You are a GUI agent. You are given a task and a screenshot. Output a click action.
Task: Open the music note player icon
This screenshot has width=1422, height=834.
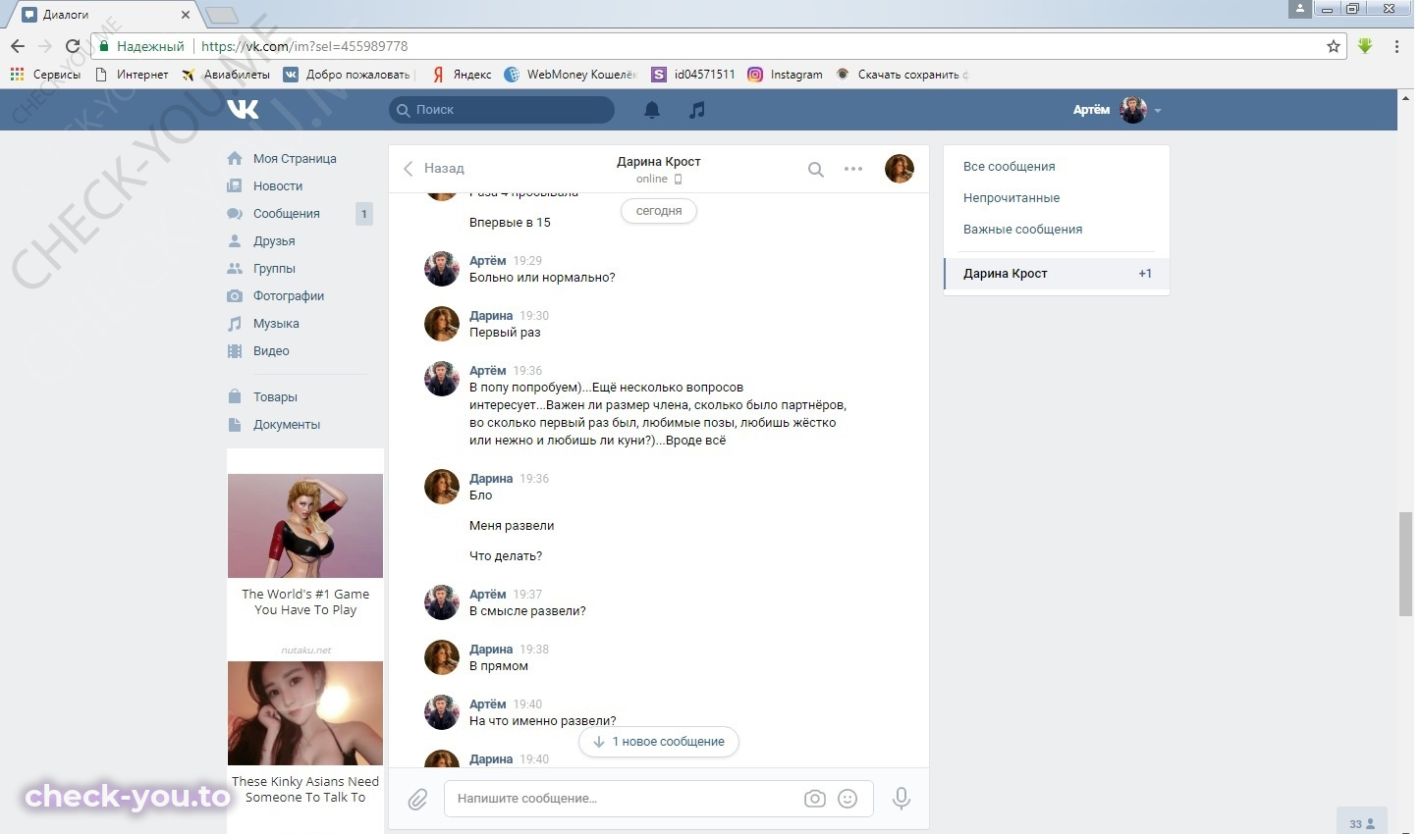click(x=697, y=110)
